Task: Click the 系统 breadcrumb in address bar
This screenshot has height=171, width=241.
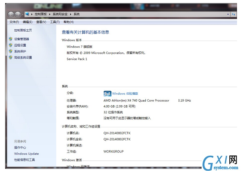Action: (x=77, y=14)
